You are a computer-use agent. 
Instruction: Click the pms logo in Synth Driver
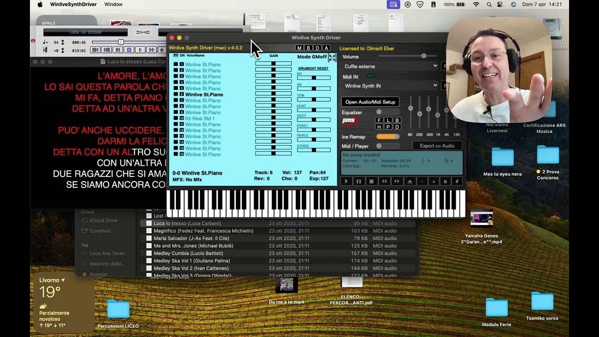[x=350, y=121]
